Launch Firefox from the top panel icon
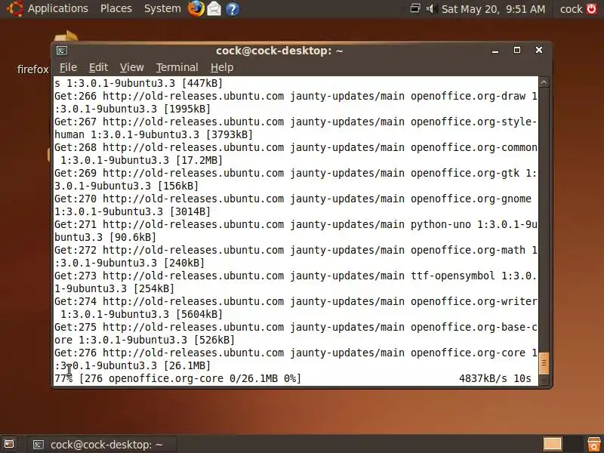This screenshot has height=453, width=604. [x=196, y=8]
